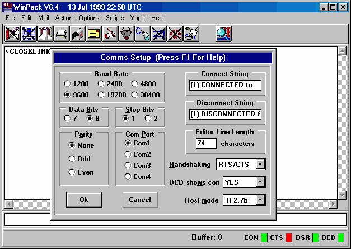Select Com1 port
Screen dimensions: 351x249
pyautogui.click(x=128, y=143)
